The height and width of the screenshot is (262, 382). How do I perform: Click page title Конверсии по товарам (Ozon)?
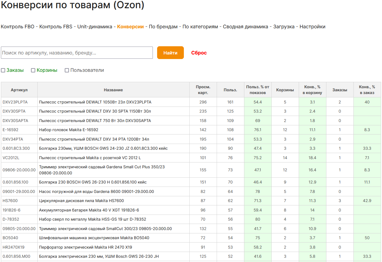[x=73, y=5]
